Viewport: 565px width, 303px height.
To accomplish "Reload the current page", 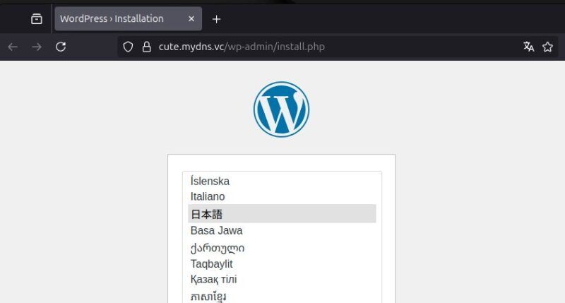I will pyautogui.click(x=61, y=47).
